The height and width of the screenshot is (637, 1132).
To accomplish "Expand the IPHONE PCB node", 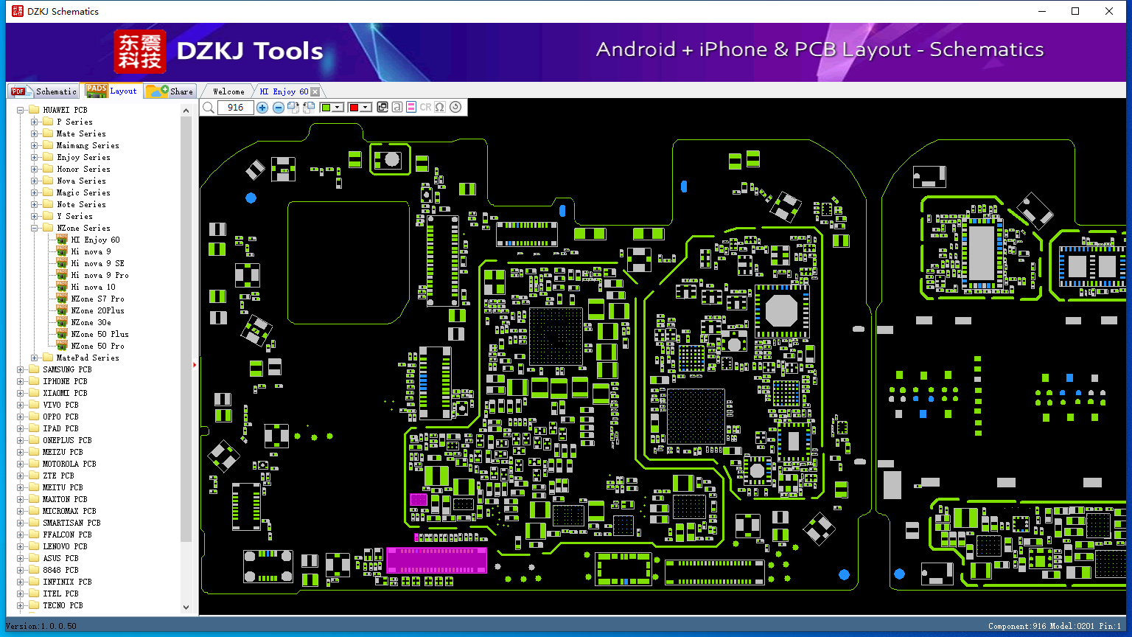I will tap(21, 381).
